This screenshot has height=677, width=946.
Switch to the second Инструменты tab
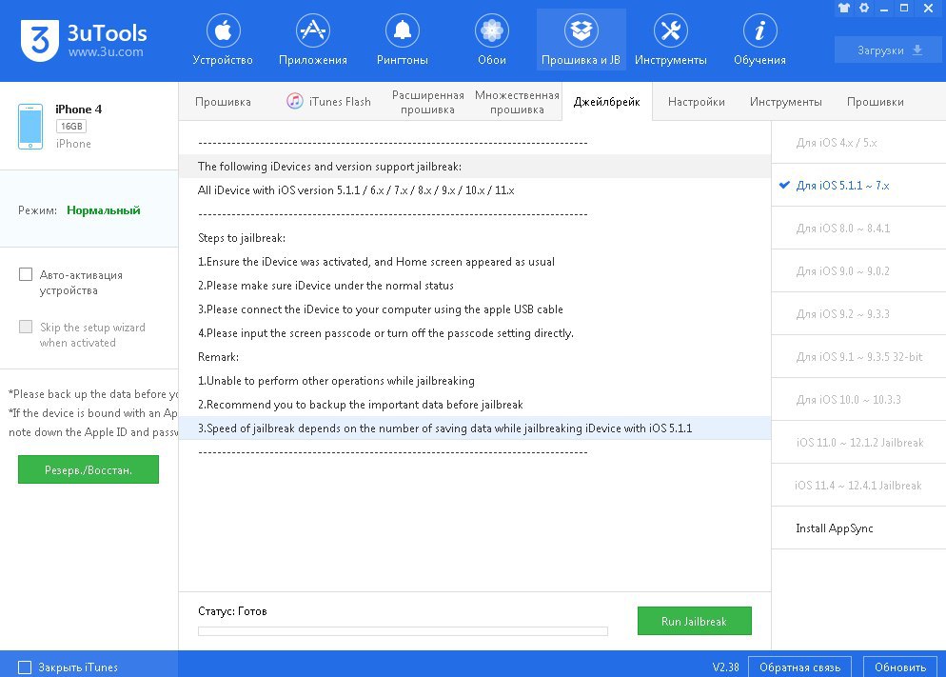785,102
